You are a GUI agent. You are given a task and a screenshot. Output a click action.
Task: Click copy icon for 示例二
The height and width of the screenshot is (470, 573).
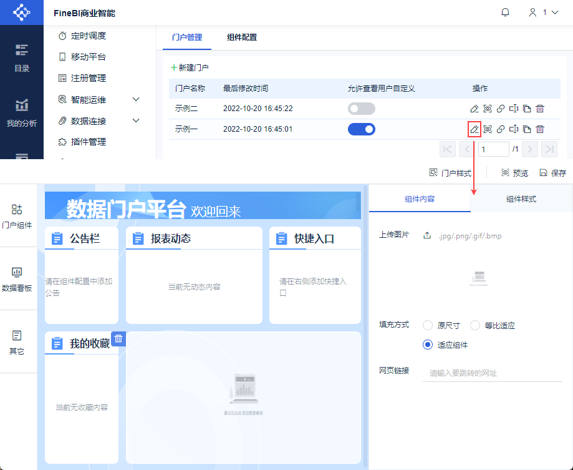(527, 109)
